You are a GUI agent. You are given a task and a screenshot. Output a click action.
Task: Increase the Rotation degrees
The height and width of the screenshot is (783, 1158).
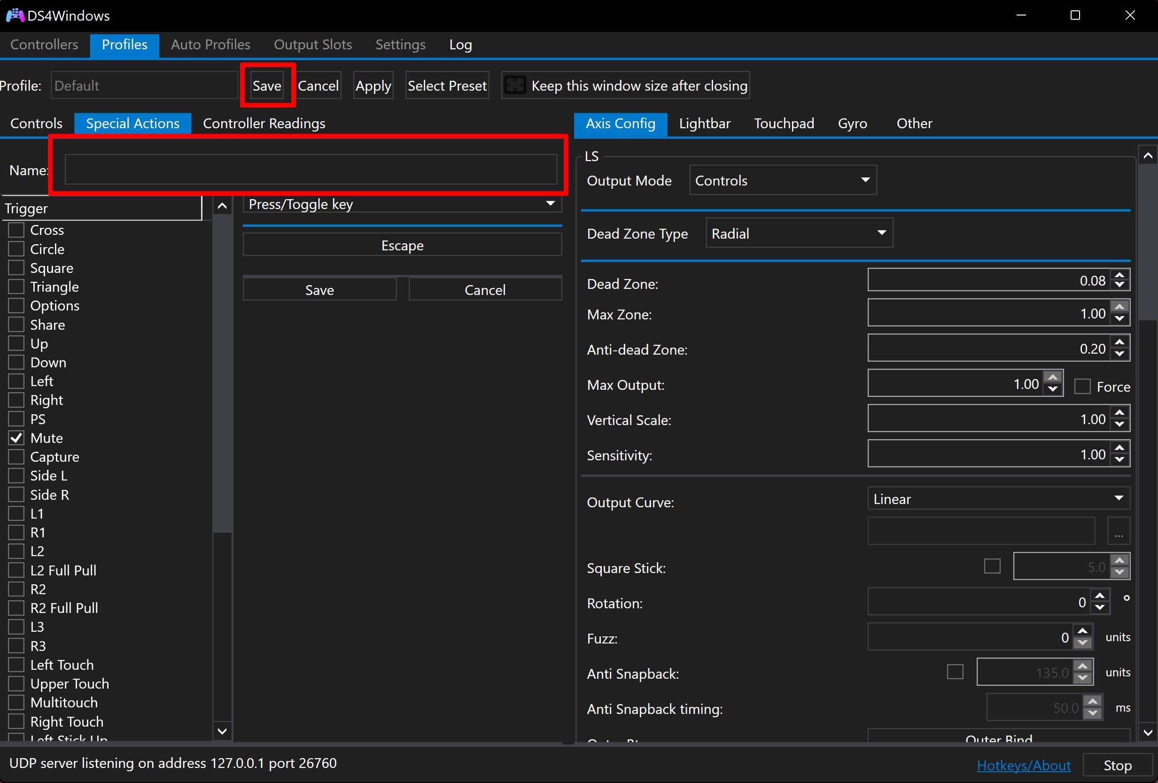tap(1100, 596)
